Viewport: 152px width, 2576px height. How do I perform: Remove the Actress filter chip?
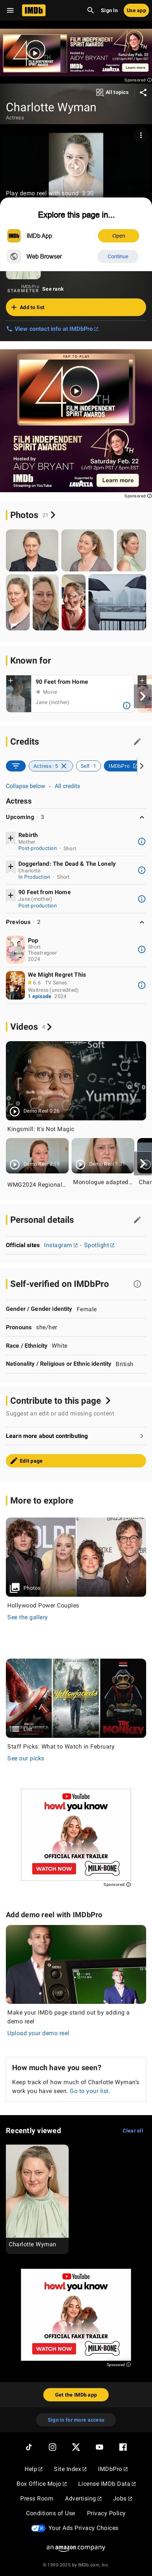tap(64, 766)
